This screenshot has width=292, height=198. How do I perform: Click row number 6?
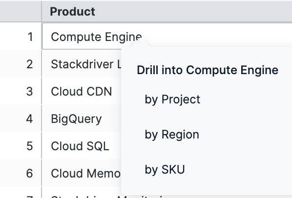(30, 174)
